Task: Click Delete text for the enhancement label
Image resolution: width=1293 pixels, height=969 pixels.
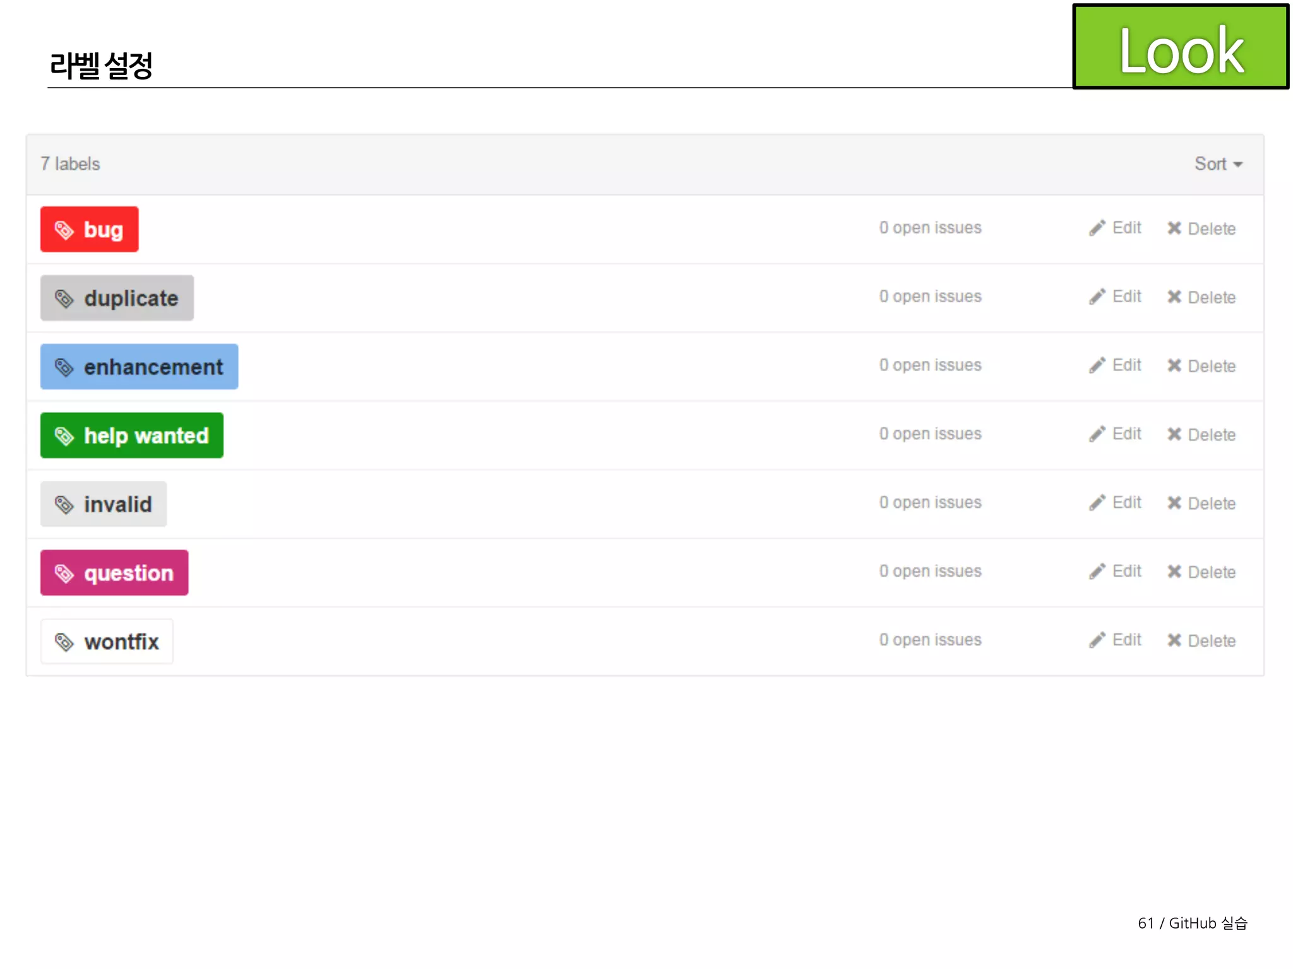Action: click(1212, 367)
